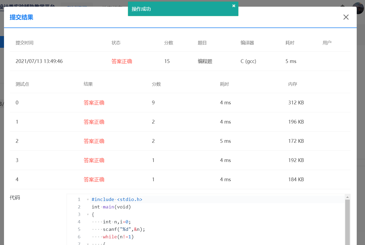Click 答案正确 result for test point 4
The height and width of the screenshot is (245, 365).
pos(94,180)
